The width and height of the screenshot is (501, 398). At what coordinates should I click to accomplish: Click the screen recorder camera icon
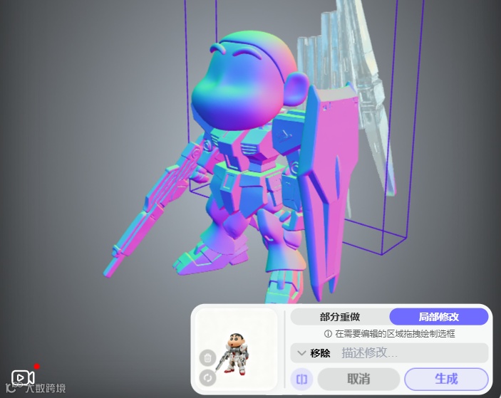click(23, 377)
